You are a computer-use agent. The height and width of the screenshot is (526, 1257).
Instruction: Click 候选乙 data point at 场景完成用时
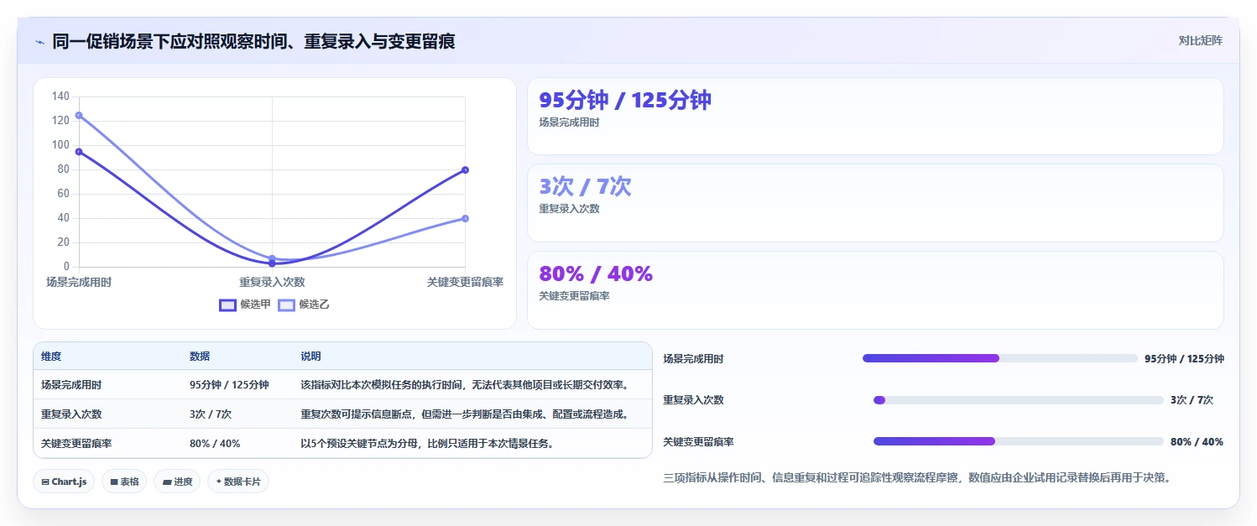coord(79,115)
